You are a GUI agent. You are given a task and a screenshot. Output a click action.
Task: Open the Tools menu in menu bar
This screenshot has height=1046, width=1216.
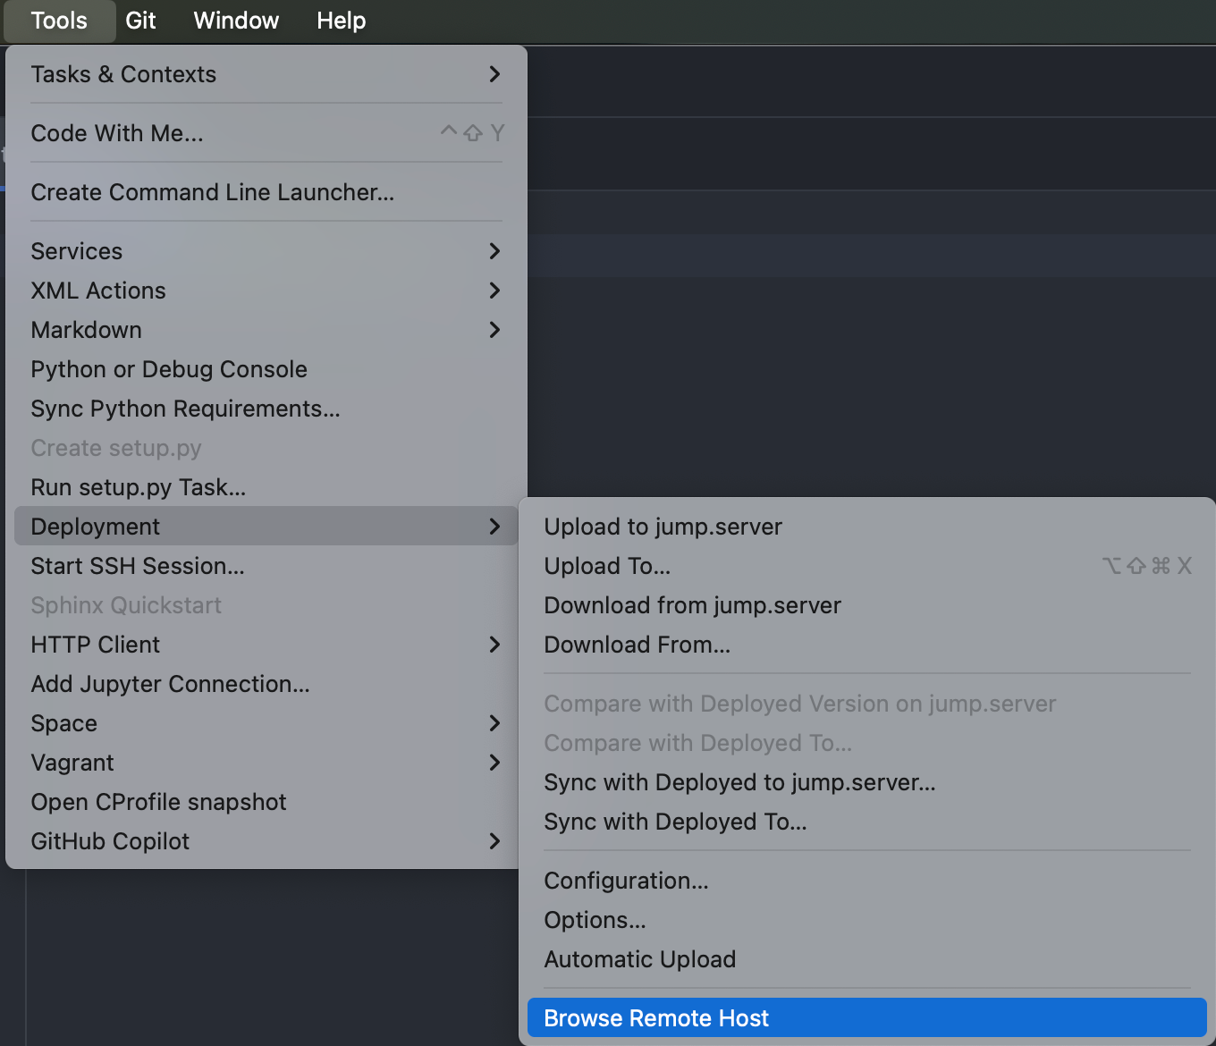click(x=59, y=21)
